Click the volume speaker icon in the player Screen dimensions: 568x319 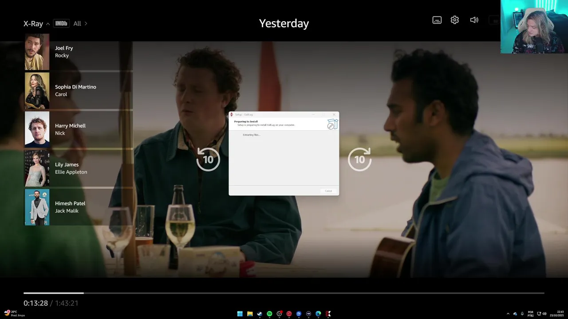474,20
